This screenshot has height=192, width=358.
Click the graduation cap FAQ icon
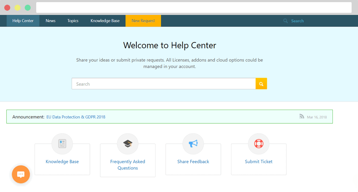pyautogui.click(x=128, y=144)
